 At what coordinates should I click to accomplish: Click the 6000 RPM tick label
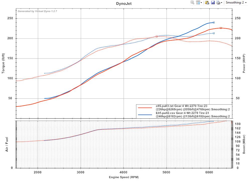click(x=209, y=172)
